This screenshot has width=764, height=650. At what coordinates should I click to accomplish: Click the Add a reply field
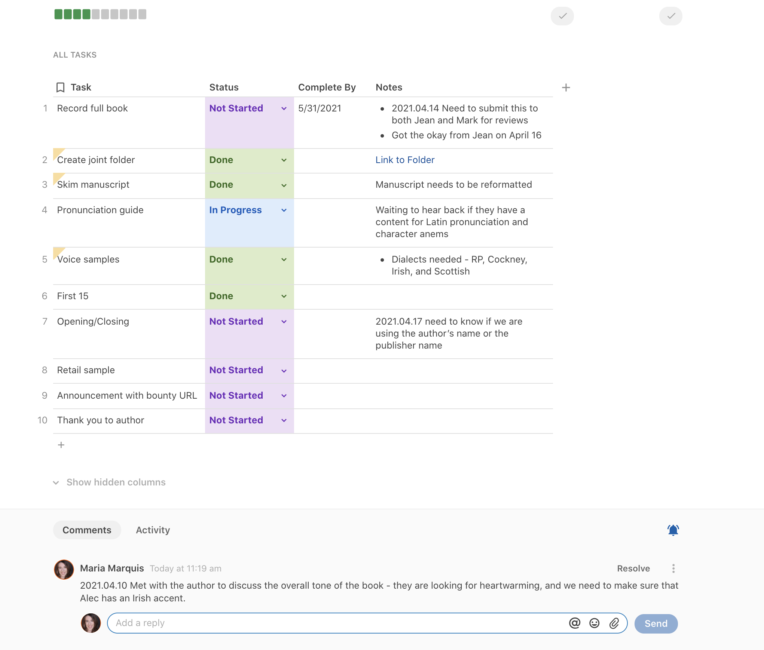coord(337,623)
